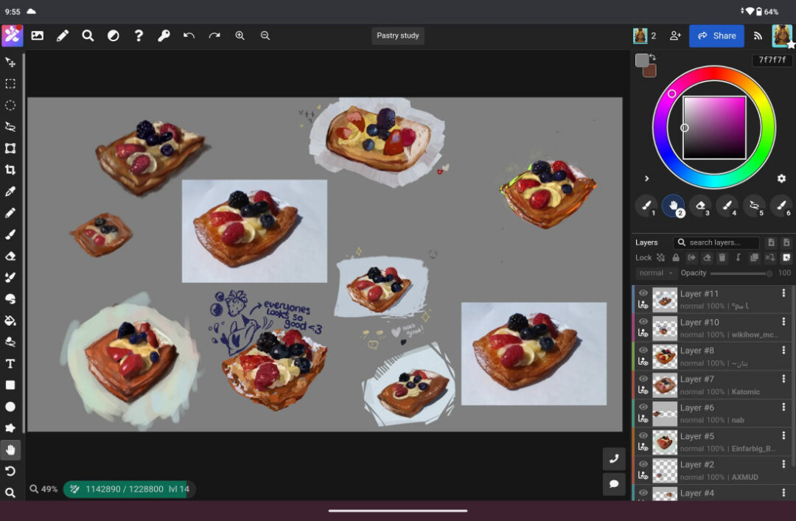
Task: Zoom in using the plus magnifier
Action: (x=240, y=35)
